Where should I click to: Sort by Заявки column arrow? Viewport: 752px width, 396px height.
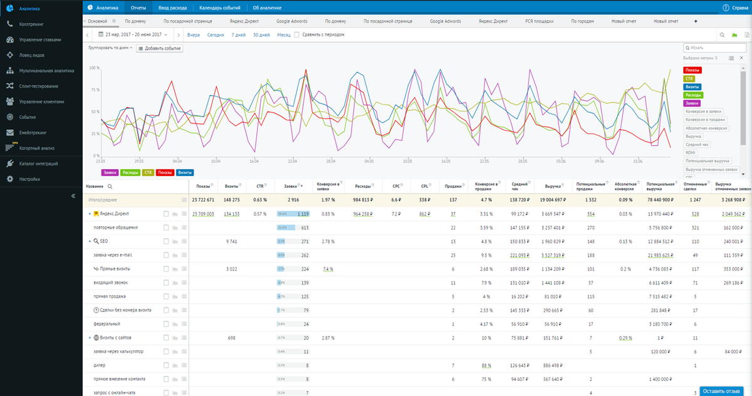[303, 186]
